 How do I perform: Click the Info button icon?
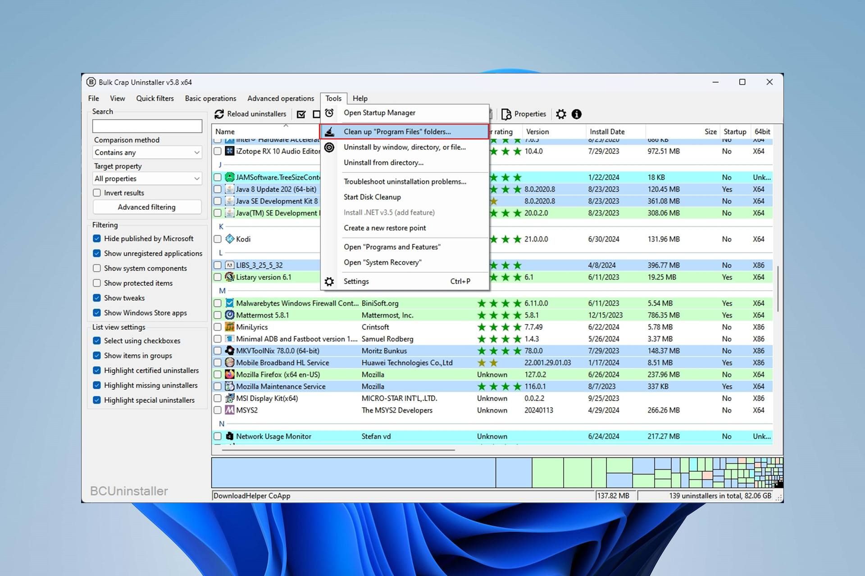(x=577, y=114)
